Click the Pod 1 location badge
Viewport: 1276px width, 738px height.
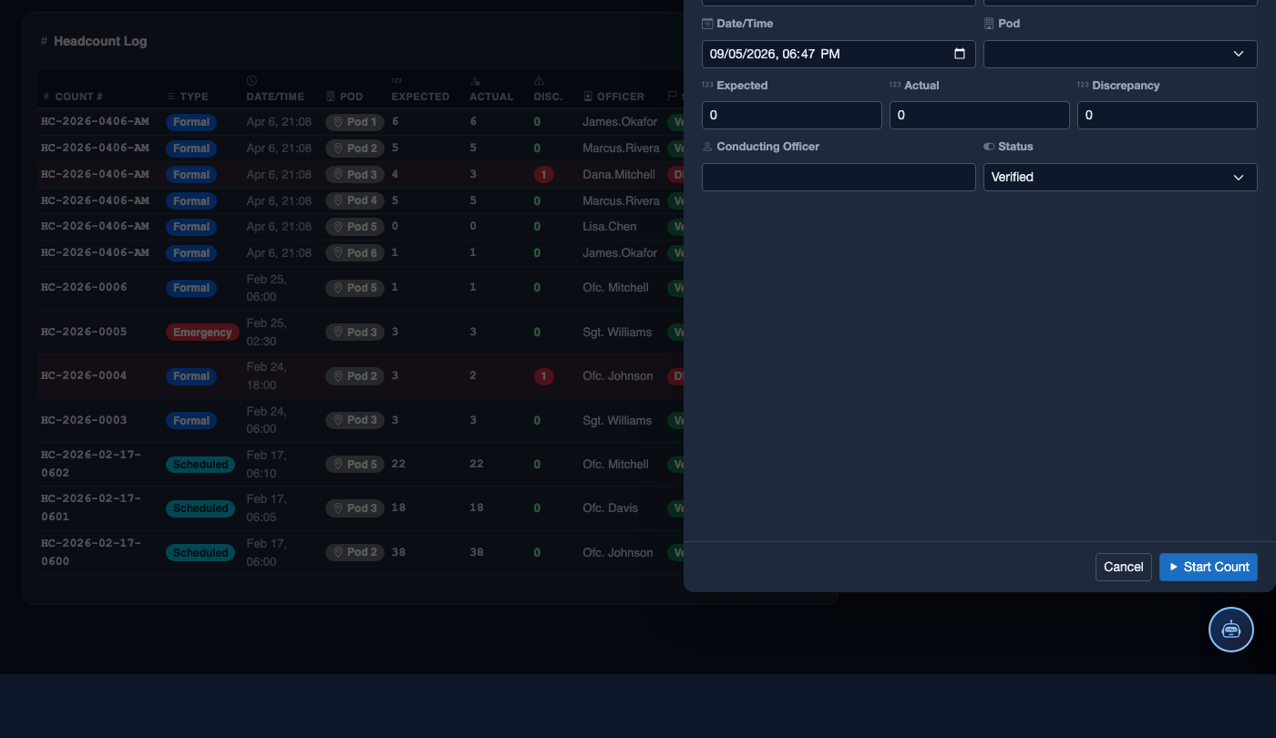tap(355, 122)
